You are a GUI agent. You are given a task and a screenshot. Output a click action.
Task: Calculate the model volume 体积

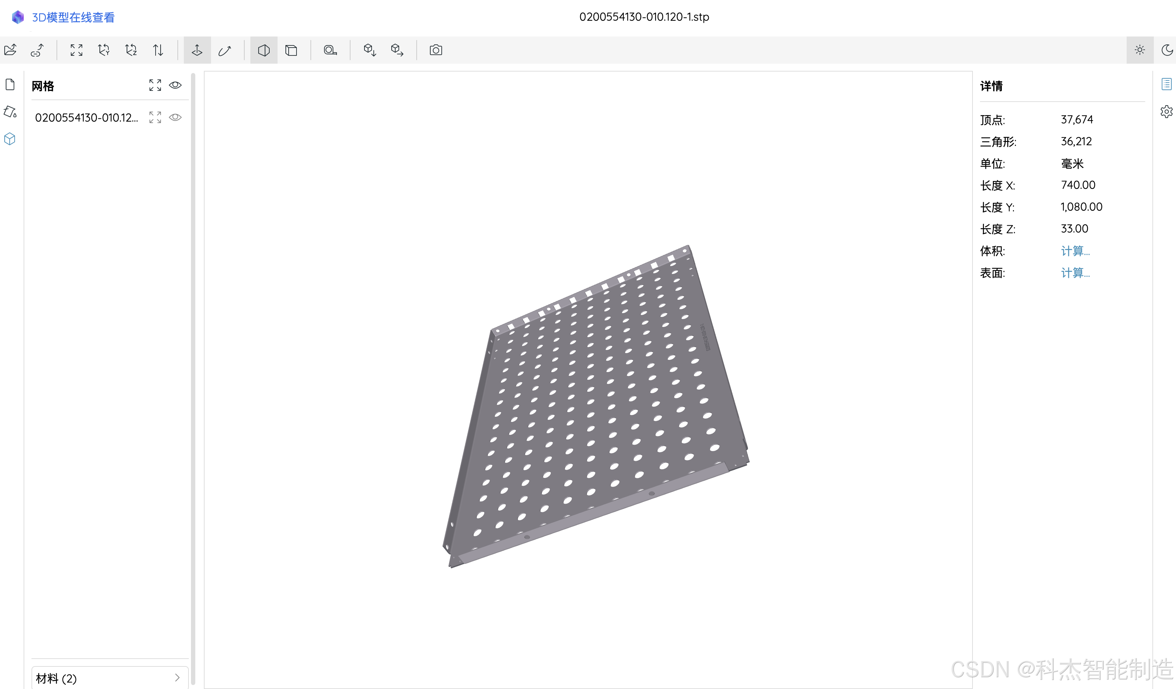point(1075,251)
